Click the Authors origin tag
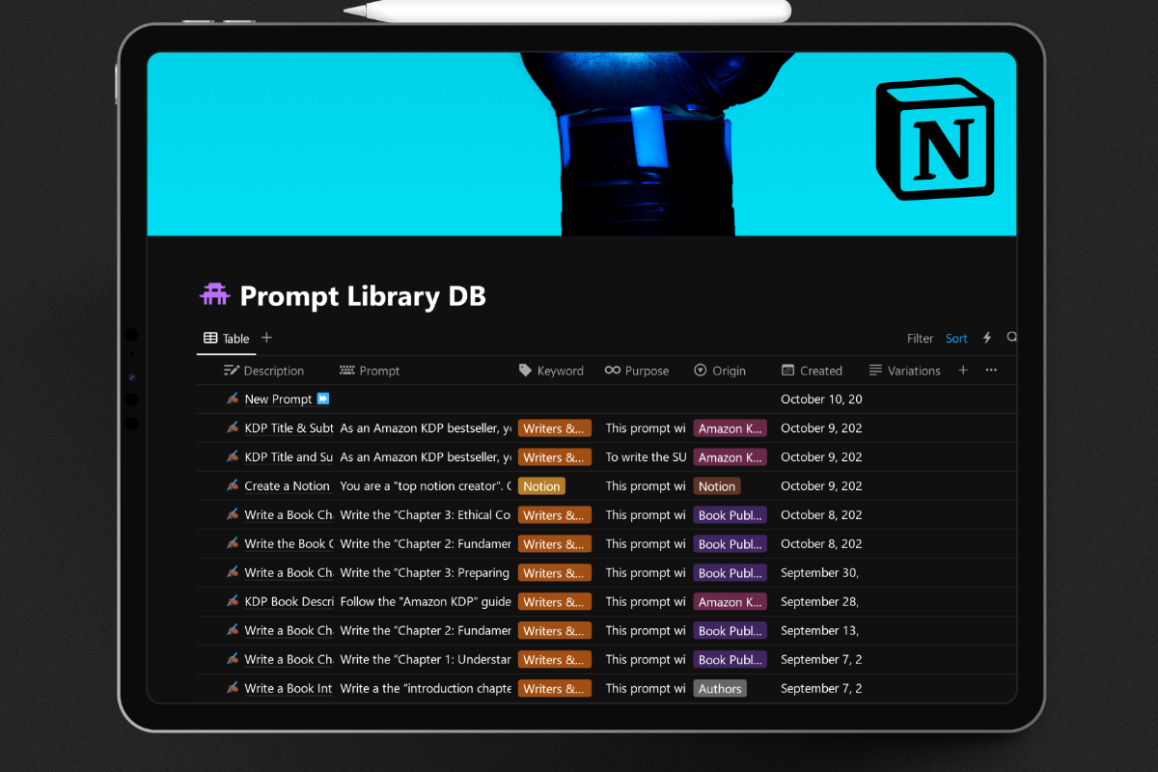Viewport: 1158px width, 772px height. [720, 689]
